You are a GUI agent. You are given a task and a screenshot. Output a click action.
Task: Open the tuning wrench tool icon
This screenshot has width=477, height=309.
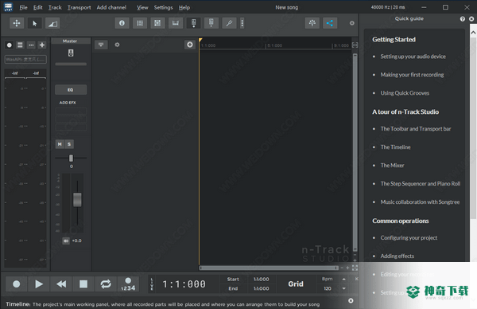(229, 23)
